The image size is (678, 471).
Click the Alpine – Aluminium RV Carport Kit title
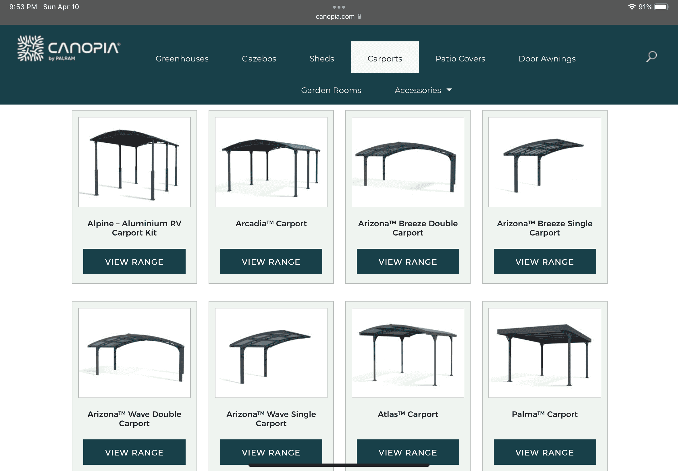[134, 228]
